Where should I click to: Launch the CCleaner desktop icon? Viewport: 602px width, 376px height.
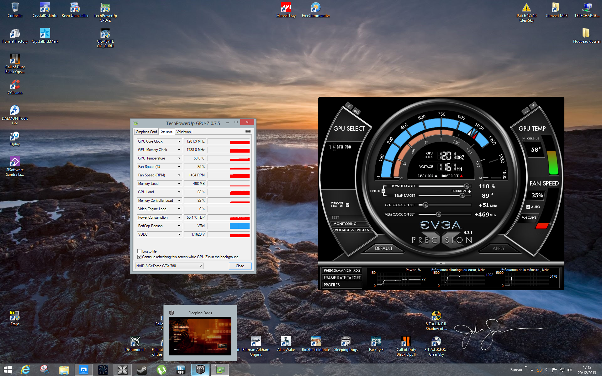(15, 87)
